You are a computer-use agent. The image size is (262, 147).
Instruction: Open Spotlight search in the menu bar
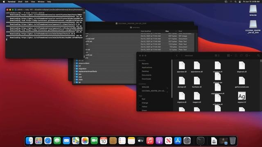click(235, 2)
